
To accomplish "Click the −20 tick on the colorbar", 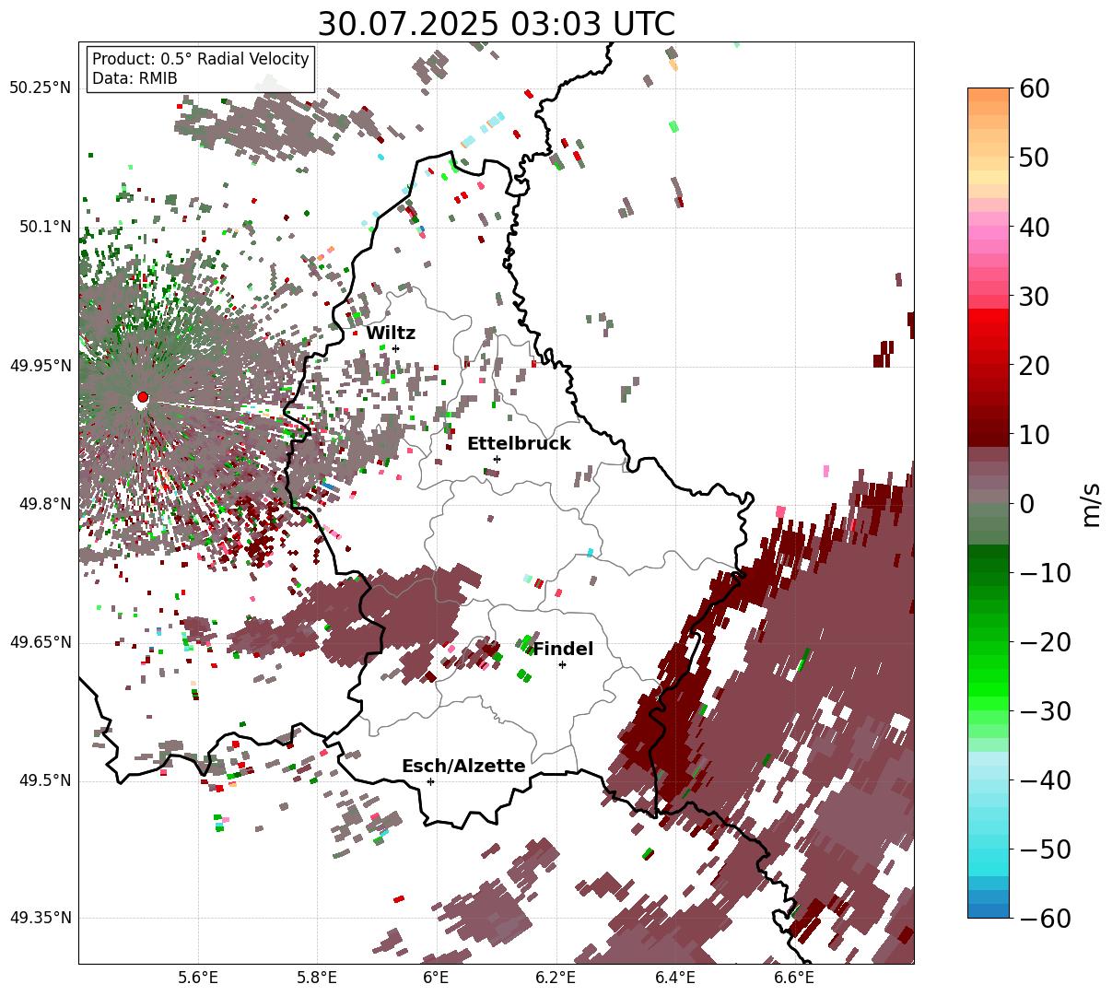I will pyautogui.click(x=1045, y=641).
